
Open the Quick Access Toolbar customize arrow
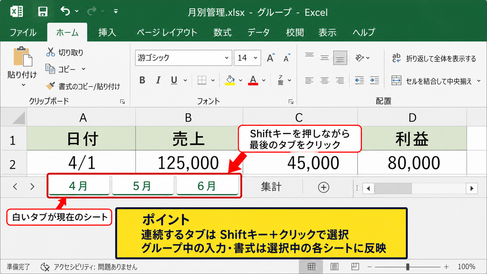pos(116,11)
